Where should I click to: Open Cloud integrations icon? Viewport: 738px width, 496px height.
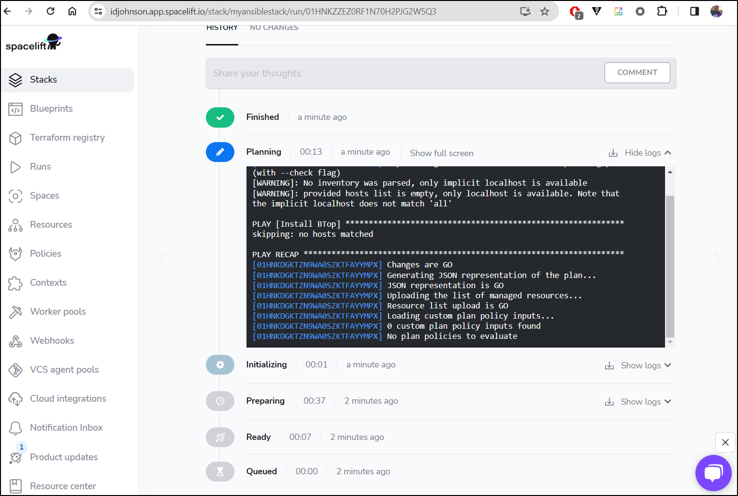click(x=15, y=399)
